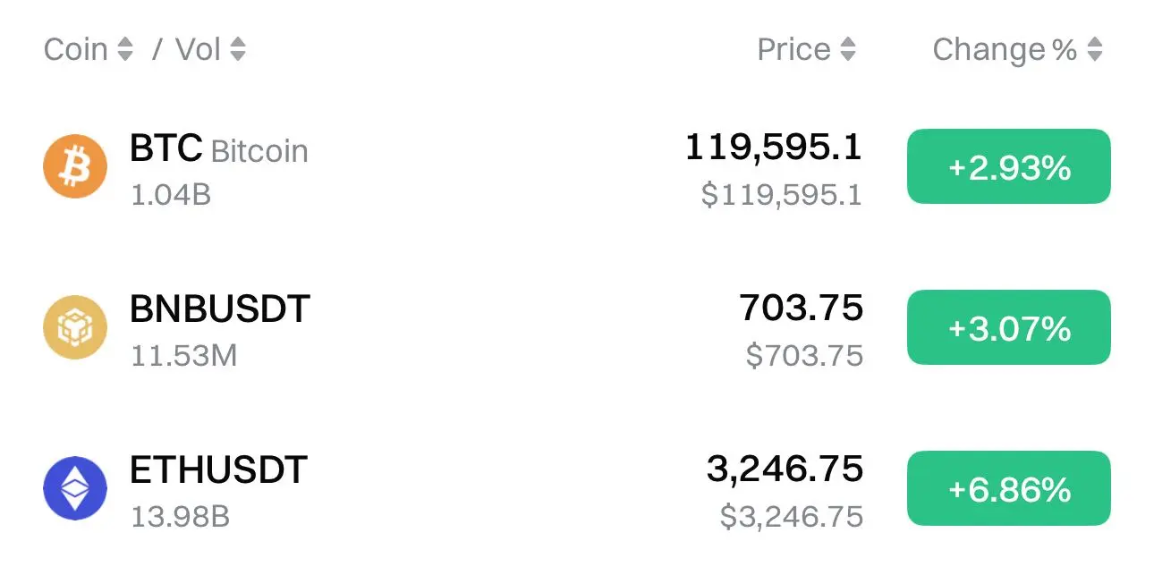The image size is (1154, 575).
Task: Sort the list by Price header
Action: [x=794, y=49]
